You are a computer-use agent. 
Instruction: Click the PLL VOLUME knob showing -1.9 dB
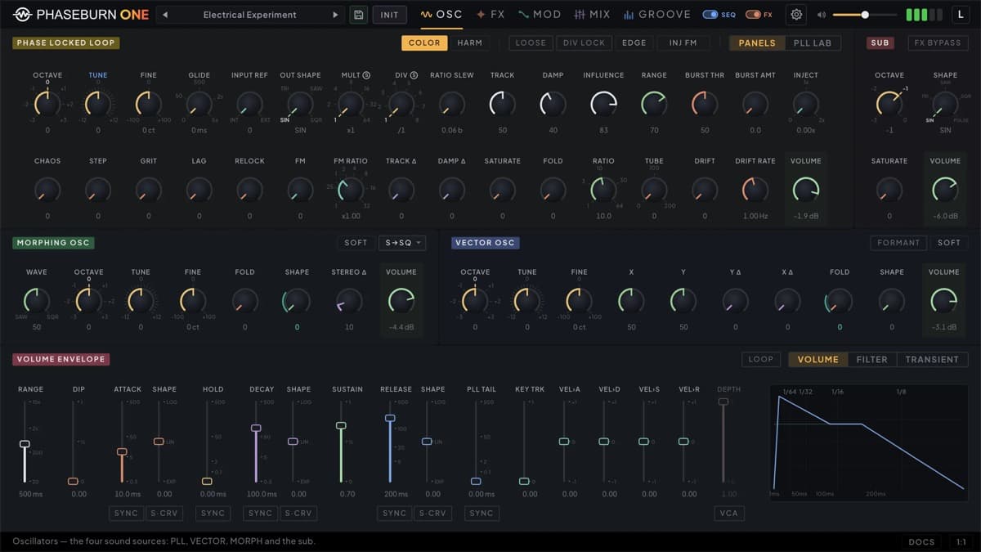[x=806, y=190]
